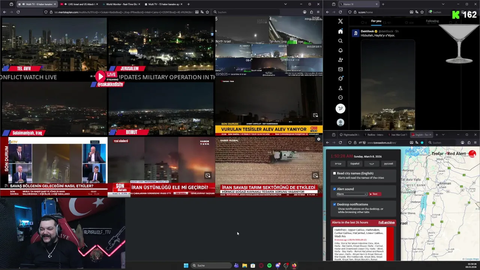Viewport: 480px width, 270px height.
Task: Click translate icon in Multi TV address bar
Action: [x=201, y=12]
